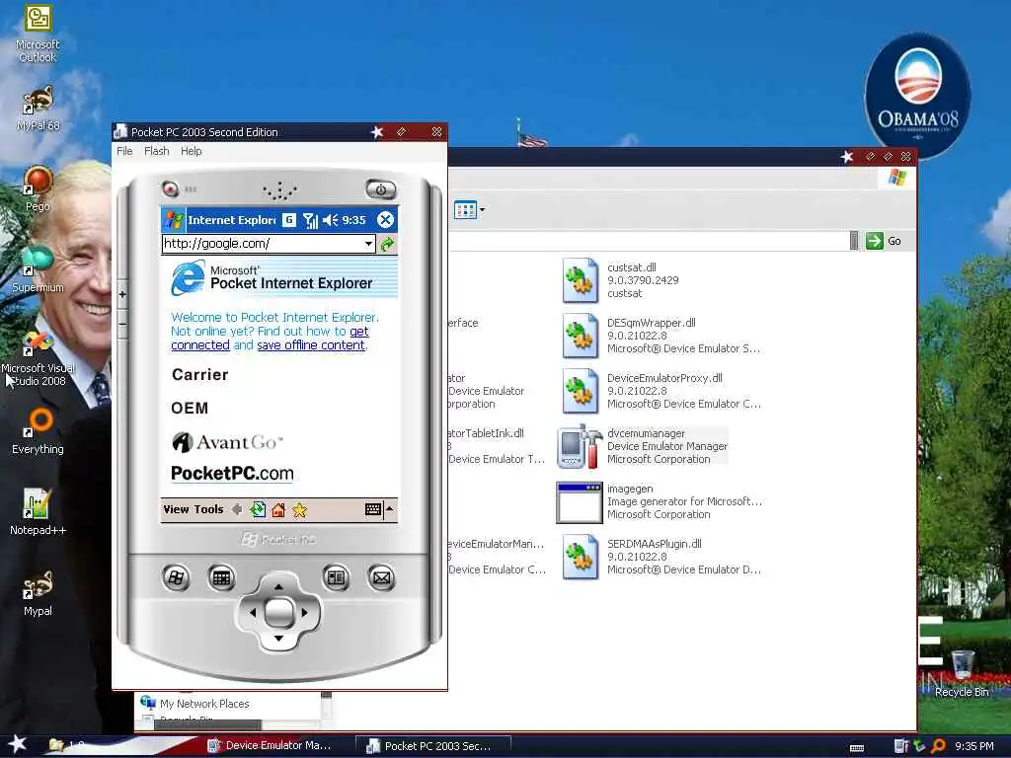
Task: Click the magnifier tray icon
Action: [x=938, y=746]
